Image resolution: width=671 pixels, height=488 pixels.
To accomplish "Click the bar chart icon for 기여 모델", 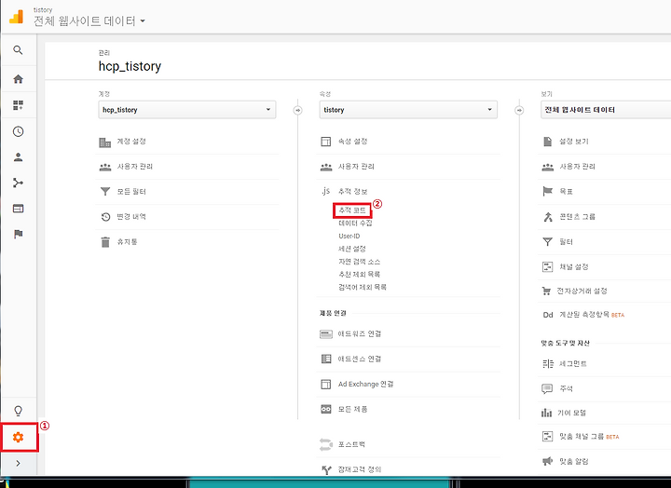I will pyautogui.click(x=546, y=413).
